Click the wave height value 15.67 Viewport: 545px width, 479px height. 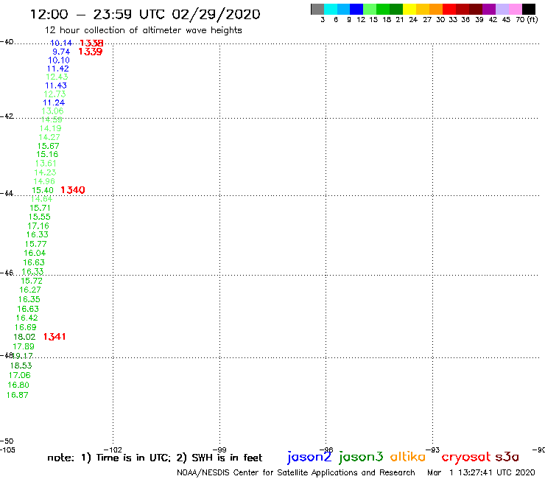coord(49,146)
